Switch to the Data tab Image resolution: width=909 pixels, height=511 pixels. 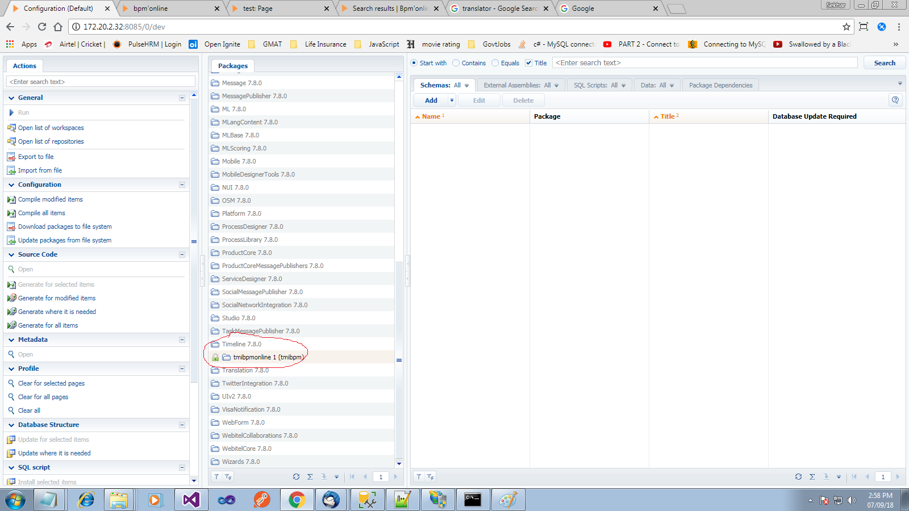point(657,85)
